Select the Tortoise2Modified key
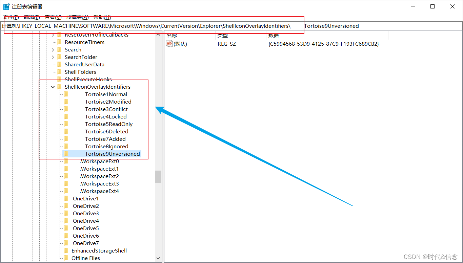Image resolution: width=463 pixels, height=263 pixels. coord(108,102)
